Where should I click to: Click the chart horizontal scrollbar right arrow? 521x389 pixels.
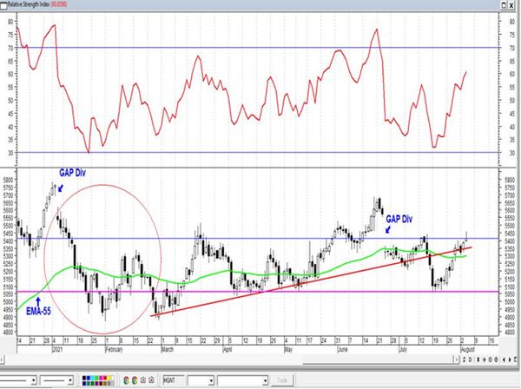click(458, 359)
